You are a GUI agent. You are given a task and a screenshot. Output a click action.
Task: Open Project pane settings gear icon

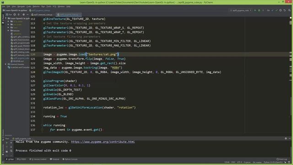point(23,14)
